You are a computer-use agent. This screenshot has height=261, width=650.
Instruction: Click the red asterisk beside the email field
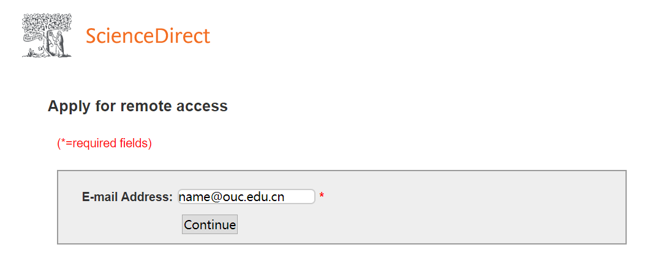(x=322, y=197)
